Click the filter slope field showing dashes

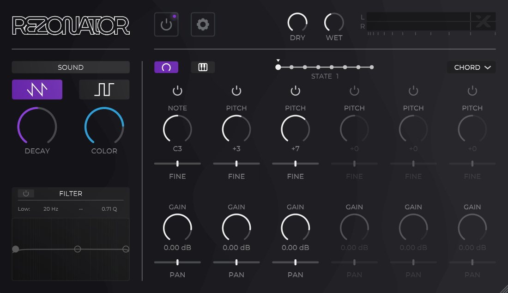81,209
